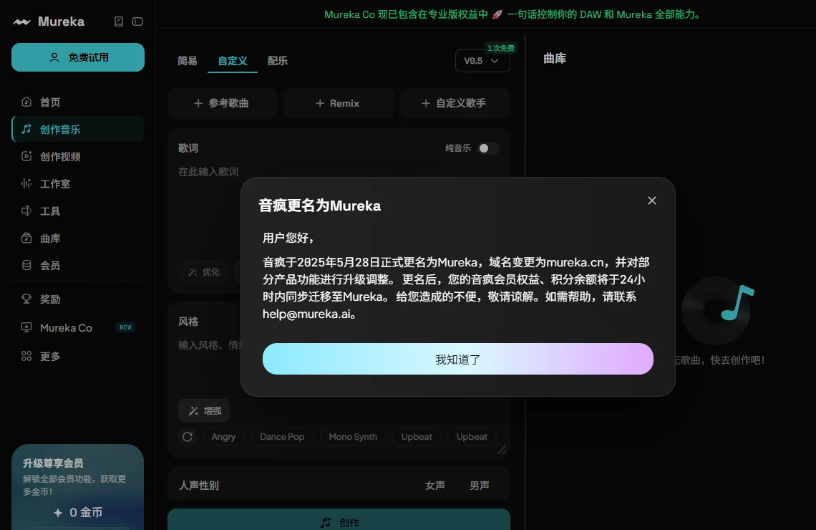The image size is (816, 530).
Task: Select the Angry style tag
Action: click(x=223, y=437)
